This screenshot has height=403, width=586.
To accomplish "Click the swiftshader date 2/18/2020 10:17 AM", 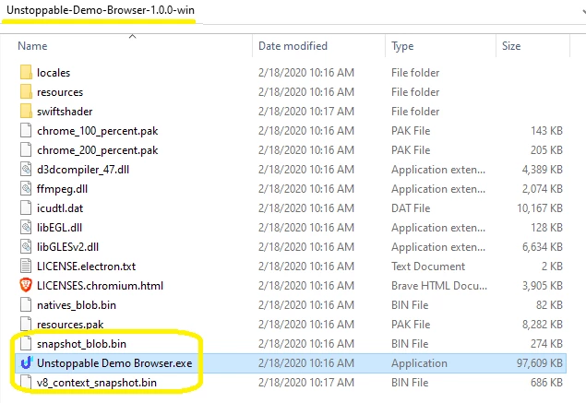I will [x=306, y=112].
